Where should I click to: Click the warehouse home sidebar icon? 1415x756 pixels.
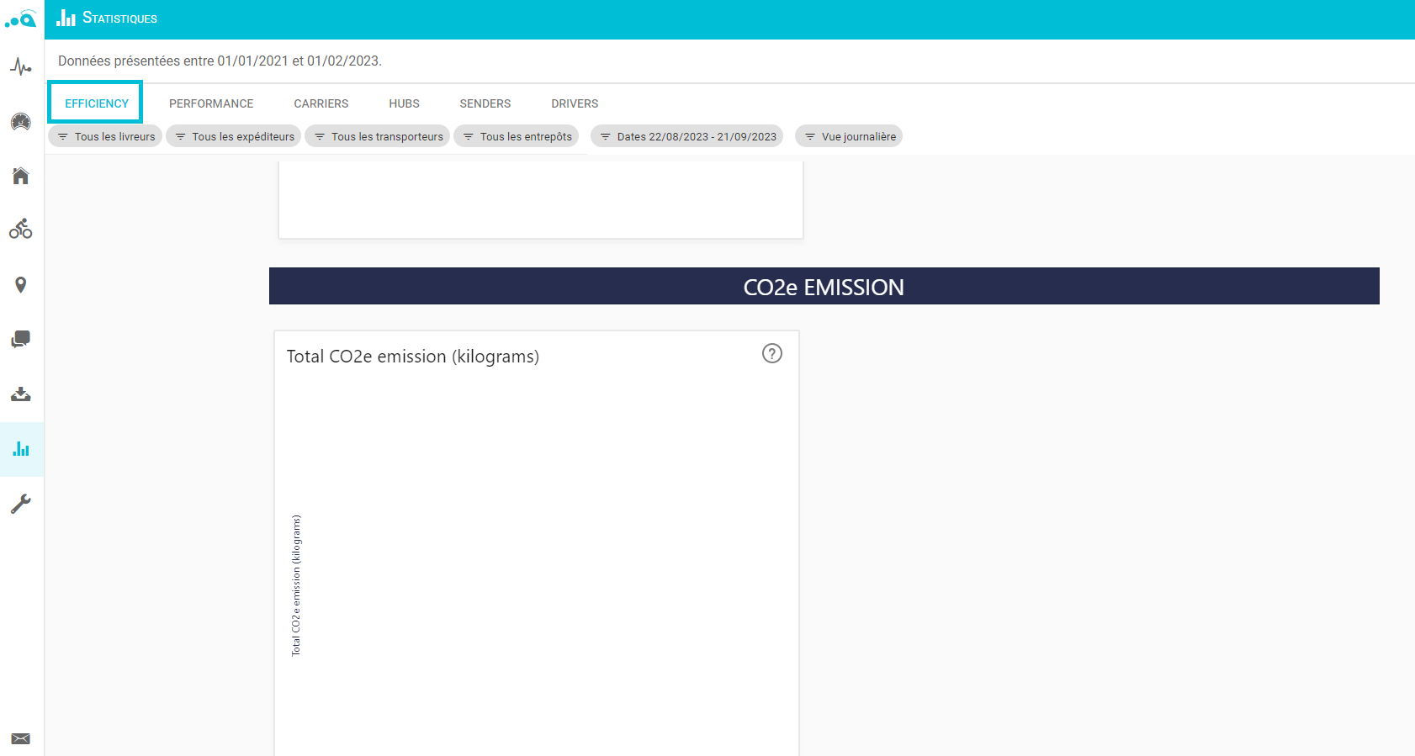click(x=21, y=176)
